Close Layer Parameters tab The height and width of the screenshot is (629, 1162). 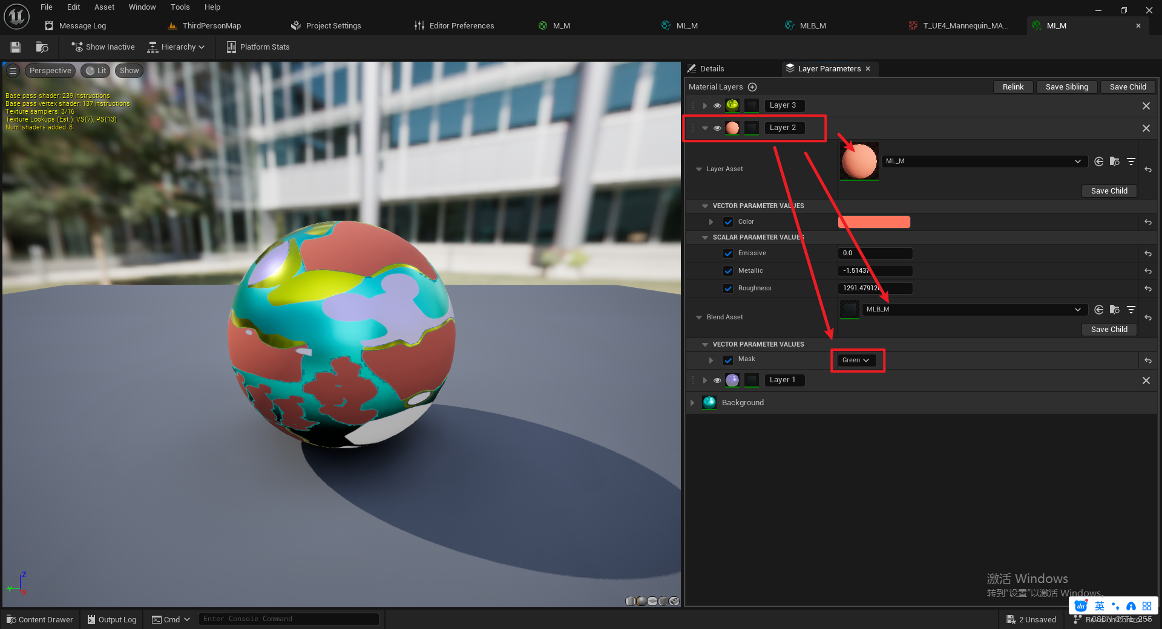coord(868,69)
